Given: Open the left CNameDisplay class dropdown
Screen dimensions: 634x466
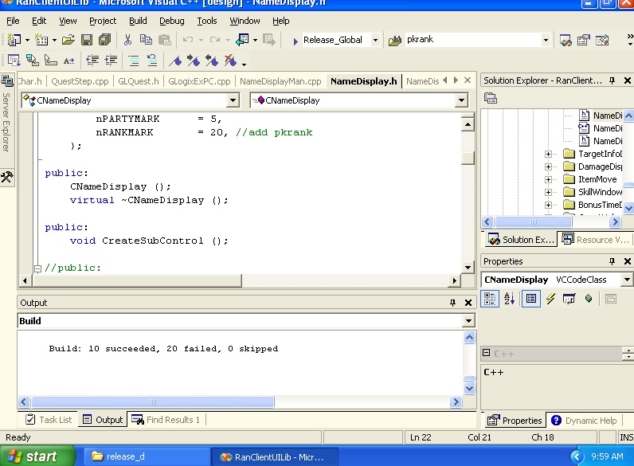Looking at the screenshot, I should pyautogui.click(x=233, y=100).
